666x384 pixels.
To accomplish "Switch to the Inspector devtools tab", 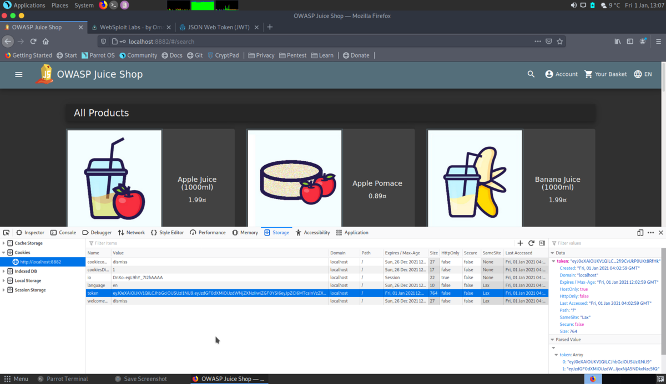I will (30, 233).
